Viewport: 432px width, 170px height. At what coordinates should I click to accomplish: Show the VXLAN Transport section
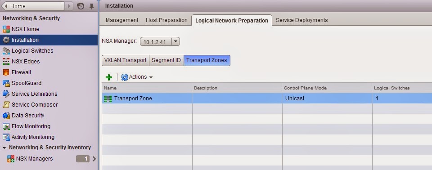[x=126, y=60]
